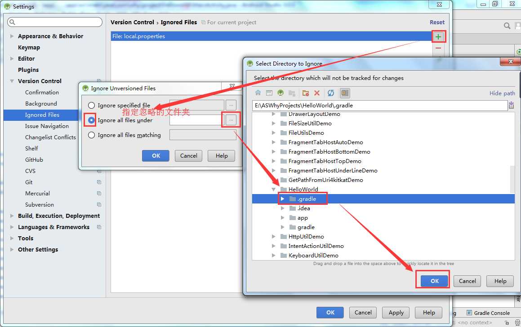Click OK in Ignore Unversioned Files dialog
521x327 pixels.
156,156
